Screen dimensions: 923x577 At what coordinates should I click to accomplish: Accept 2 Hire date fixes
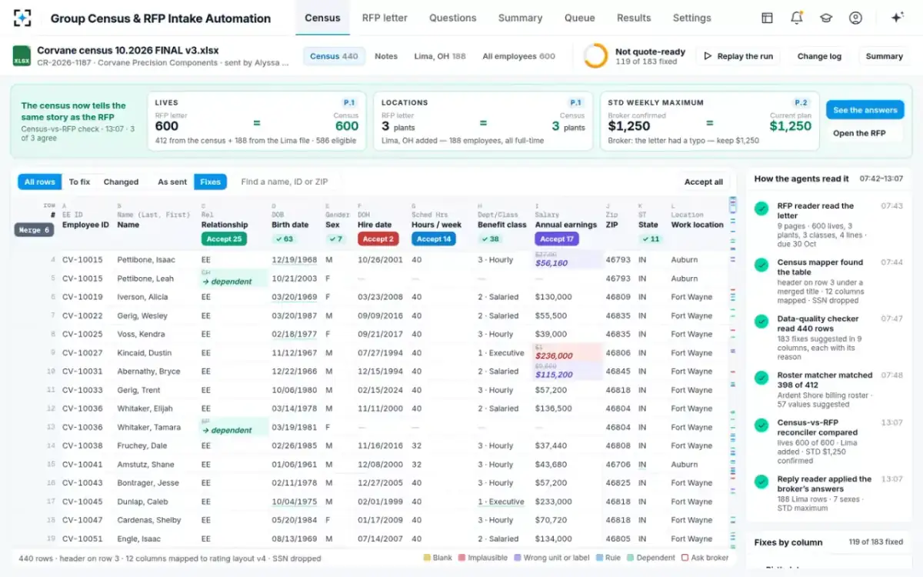[x=378, y=239]
